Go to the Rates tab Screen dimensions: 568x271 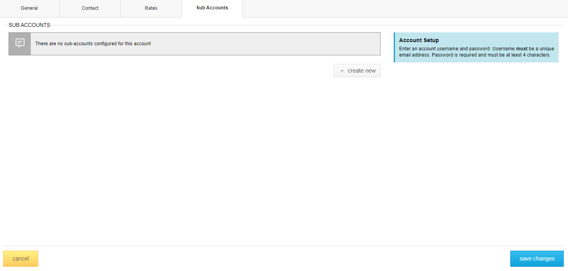coord(151,8)
